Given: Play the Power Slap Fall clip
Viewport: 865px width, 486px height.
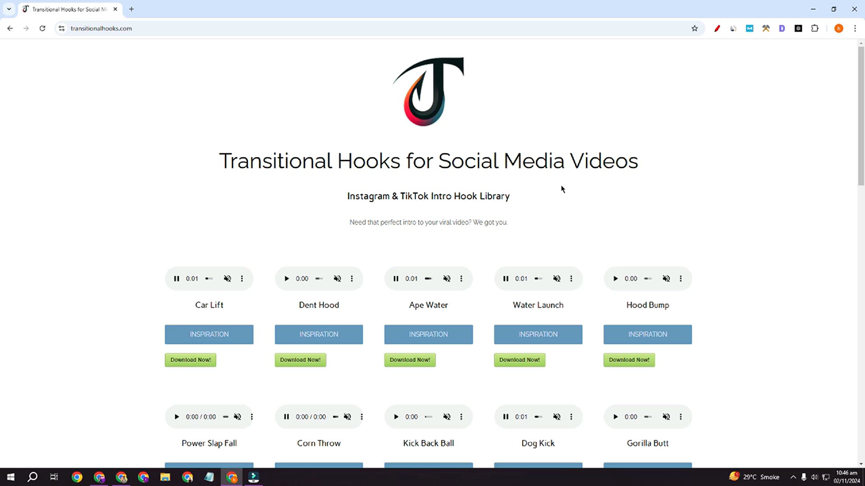Looking at the screenshot, I should pos(177,417).
